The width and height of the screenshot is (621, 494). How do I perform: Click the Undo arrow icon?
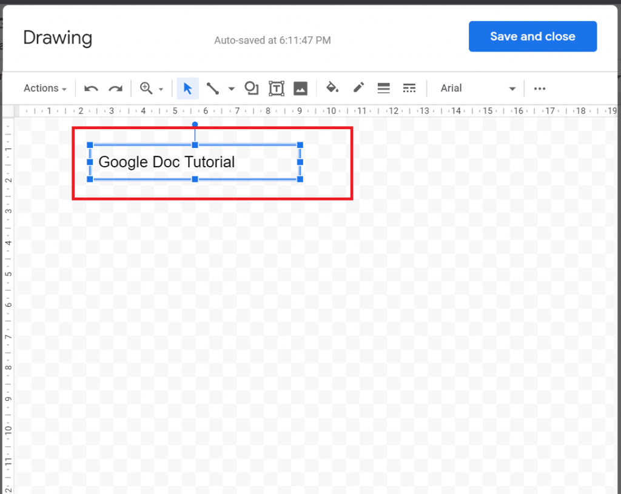[x=91, y=88]
